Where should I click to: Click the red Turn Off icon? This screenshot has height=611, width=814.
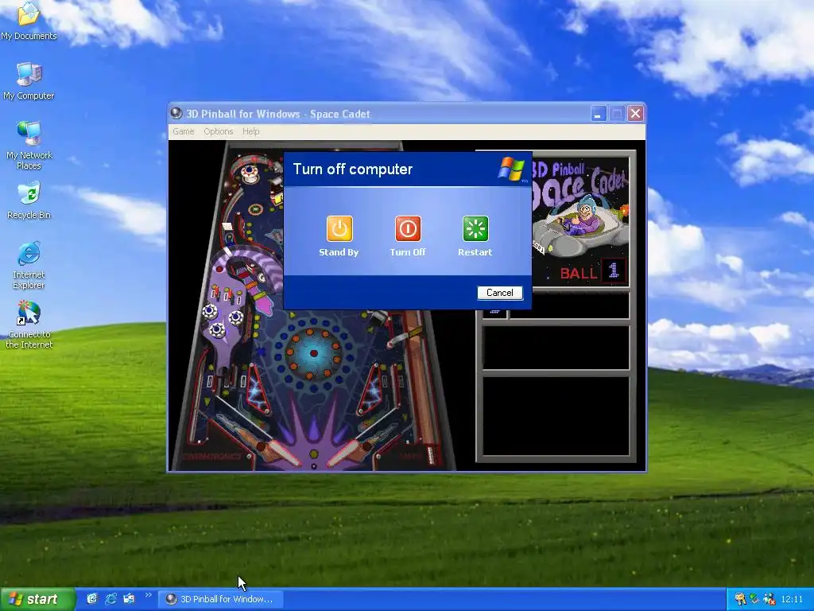tap(408, 228)
